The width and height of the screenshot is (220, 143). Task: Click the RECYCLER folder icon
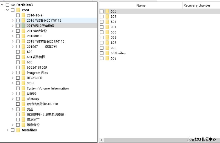click(x=23, y=78)
